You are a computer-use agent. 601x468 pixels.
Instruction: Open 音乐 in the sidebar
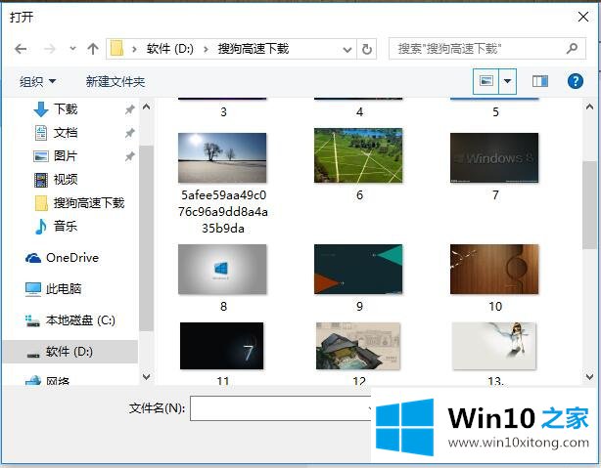[x=66, y=226]
